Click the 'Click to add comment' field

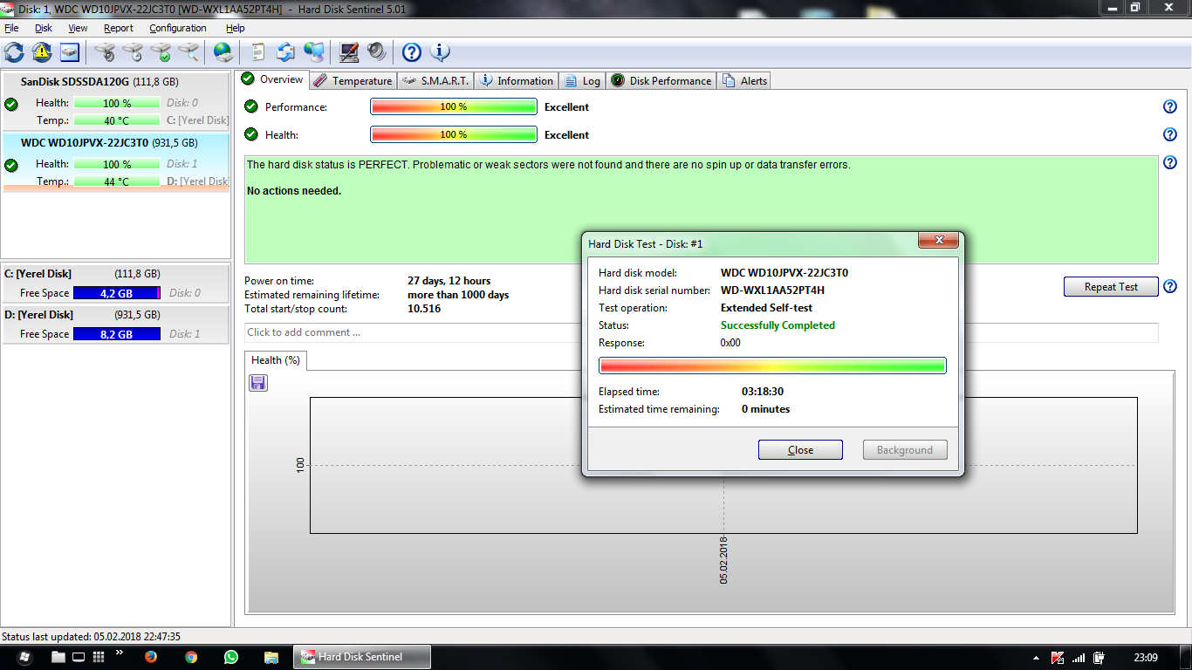[x=702, y=332]
